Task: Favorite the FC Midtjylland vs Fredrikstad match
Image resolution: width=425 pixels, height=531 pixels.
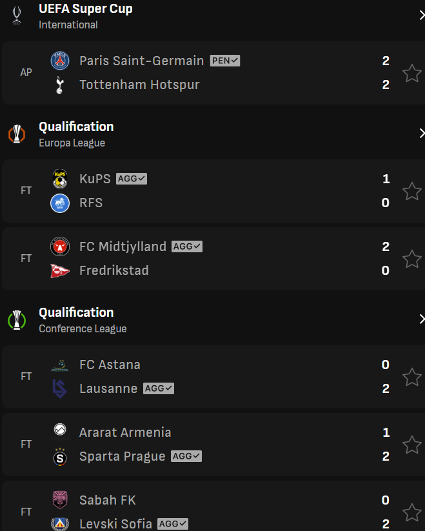Action: coord(412,259)
